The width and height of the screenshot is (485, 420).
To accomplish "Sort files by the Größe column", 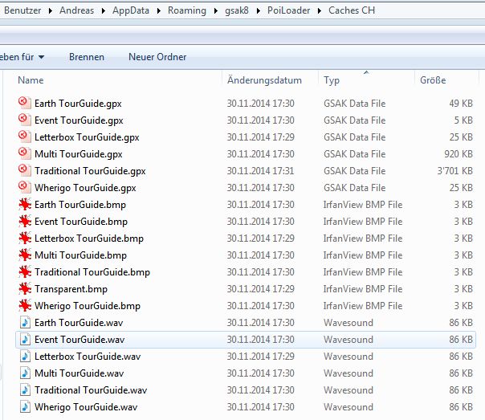I will pyautogui.click(x=433, y=80).
